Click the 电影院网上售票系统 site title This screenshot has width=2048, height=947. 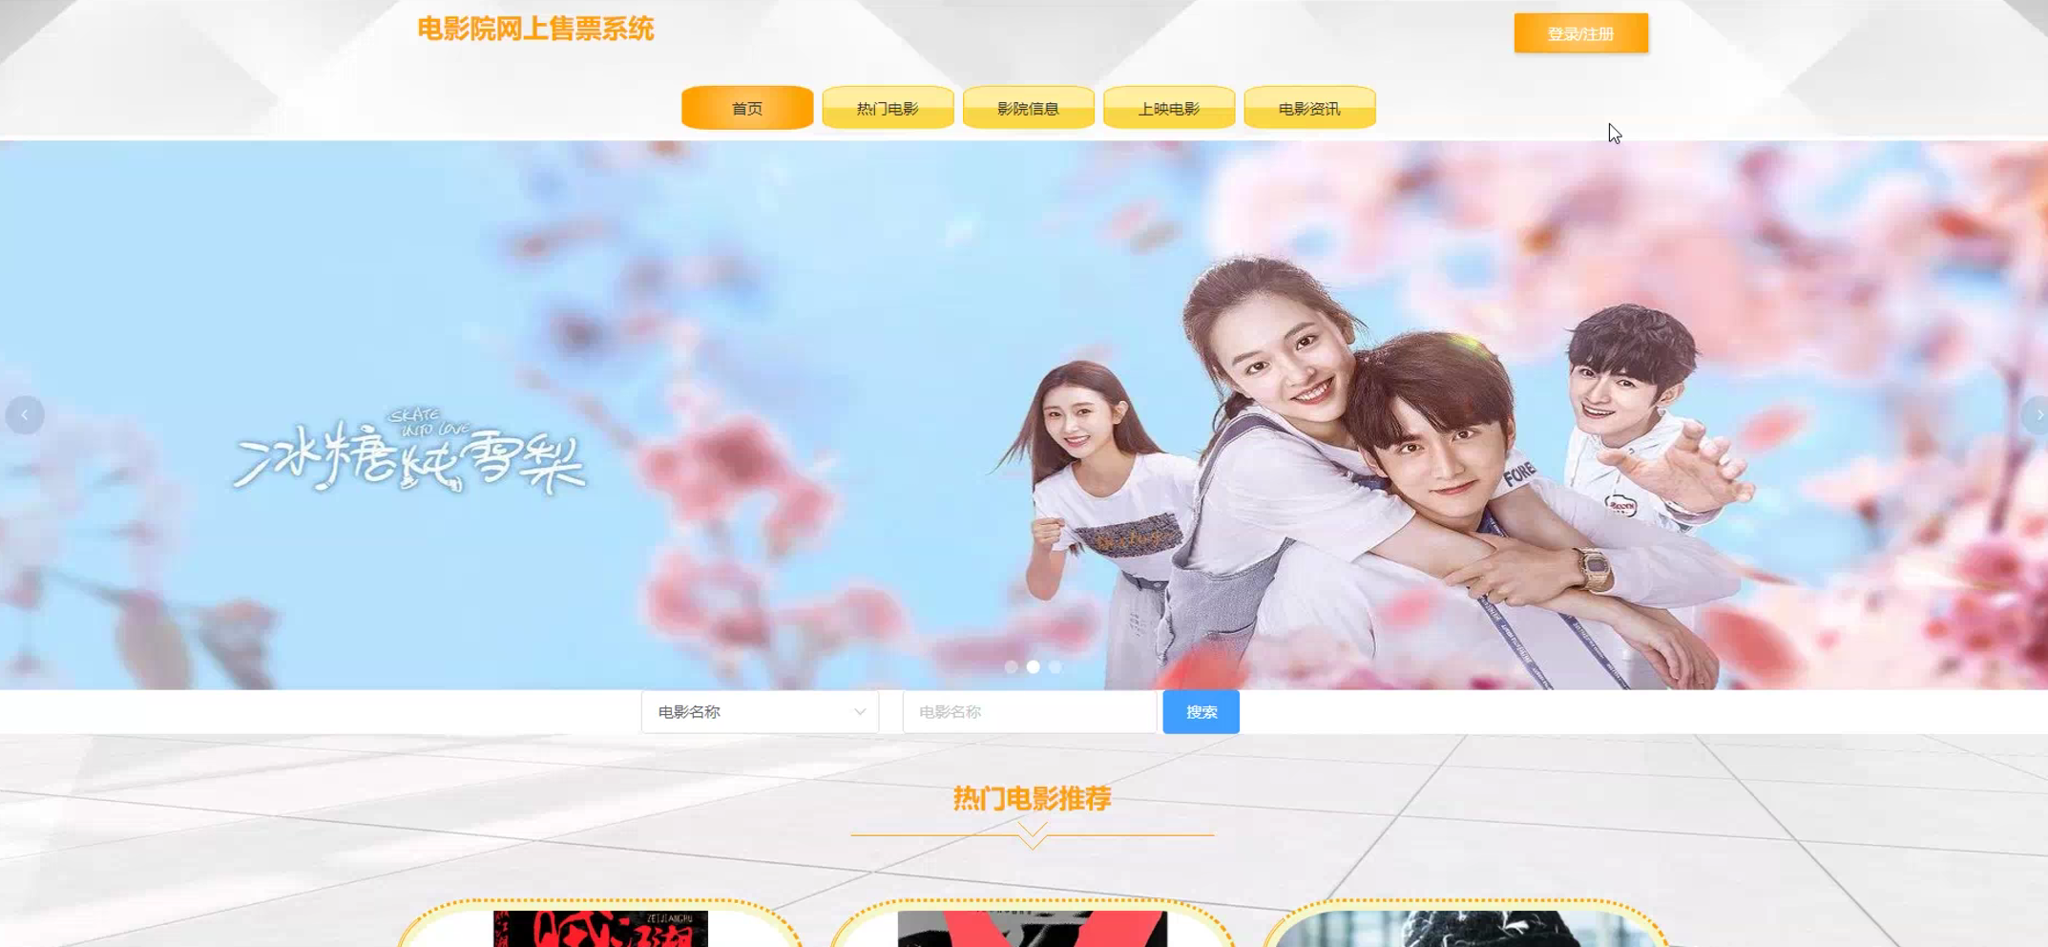(535, 30)
